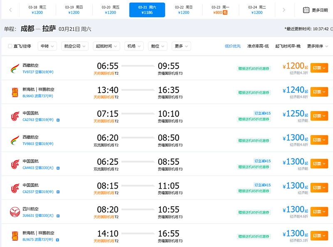Click the Air China logo for flight CA2763
The image size is (333, 247).
[15, 116]
